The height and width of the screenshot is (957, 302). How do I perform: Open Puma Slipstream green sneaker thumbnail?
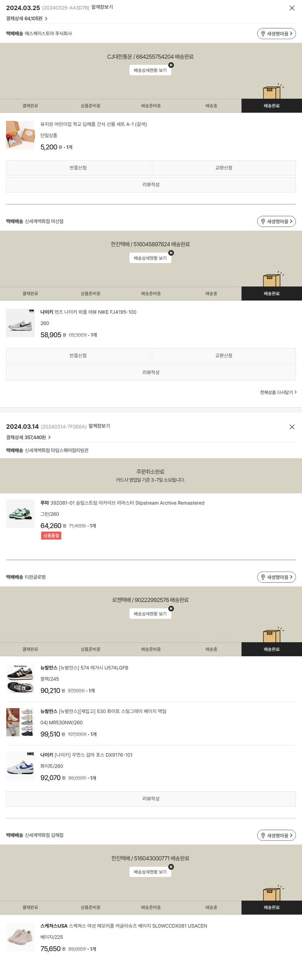pyautogui.click(x=21, y=514)
